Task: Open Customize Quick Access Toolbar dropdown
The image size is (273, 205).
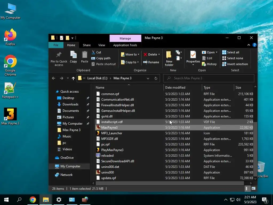Action: pos(72,38)
